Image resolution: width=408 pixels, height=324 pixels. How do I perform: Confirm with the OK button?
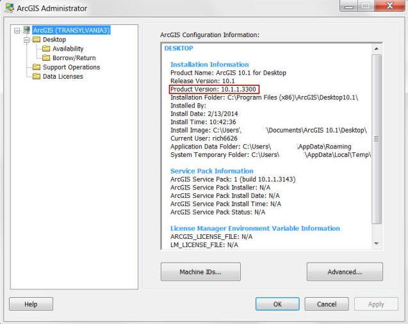[x=277, y=304]
